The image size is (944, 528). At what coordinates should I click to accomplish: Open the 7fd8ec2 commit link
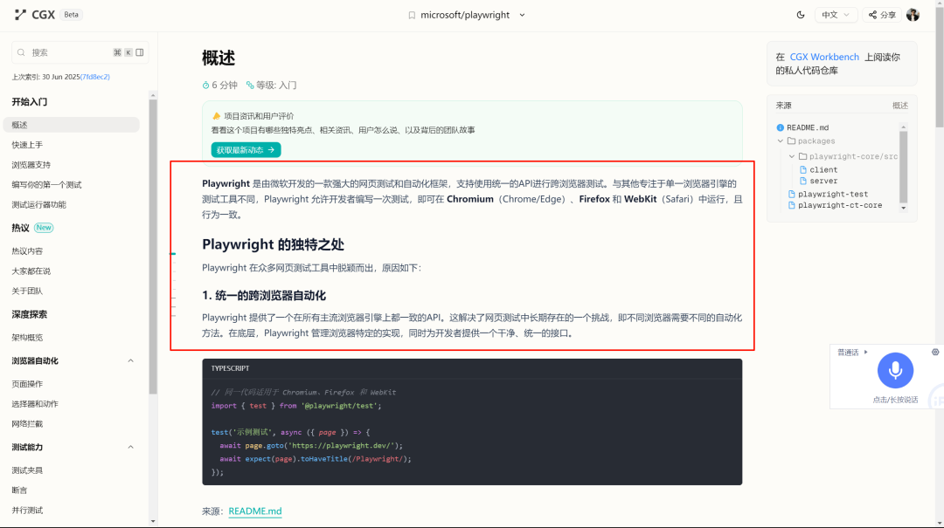coord(94,77)
